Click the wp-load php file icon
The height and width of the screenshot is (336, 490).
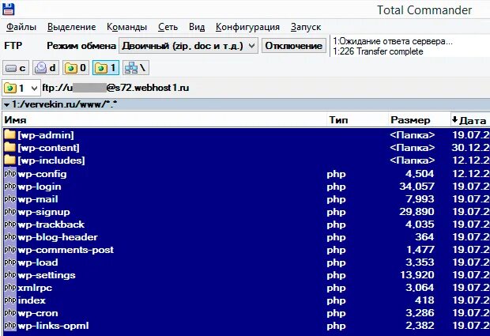[x=10, y=262]
